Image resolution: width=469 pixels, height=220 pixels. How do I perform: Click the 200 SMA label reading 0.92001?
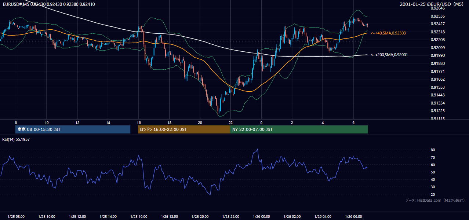(389, 55)
